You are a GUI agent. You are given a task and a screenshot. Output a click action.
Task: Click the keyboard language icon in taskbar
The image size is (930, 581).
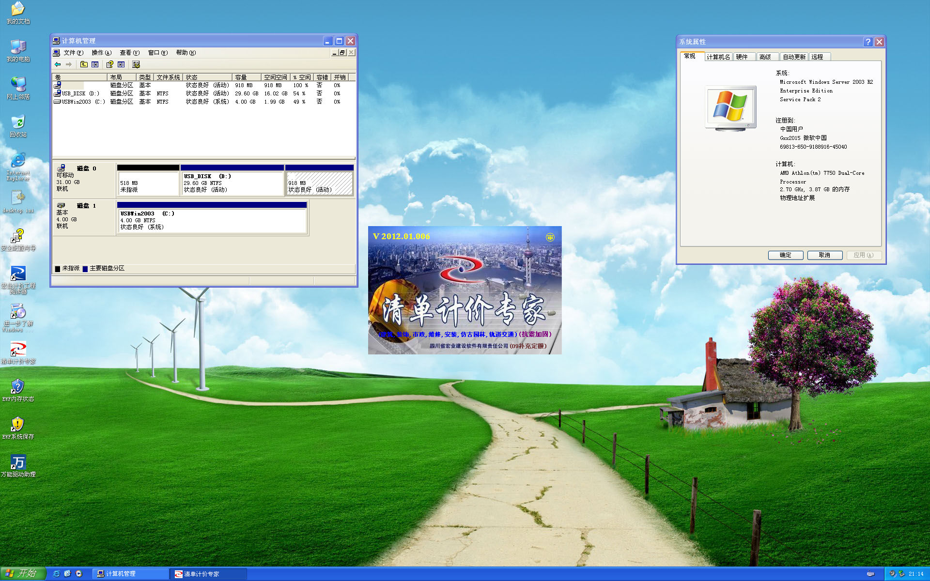point(870,574)
